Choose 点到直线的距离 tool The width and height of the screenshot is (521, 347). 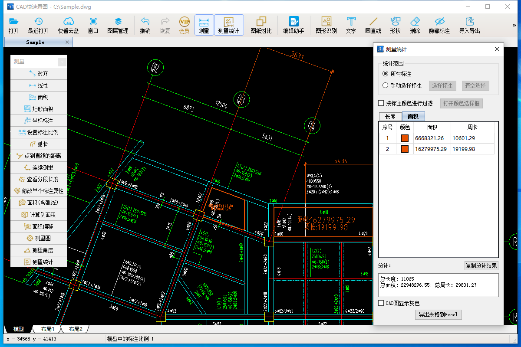coord(39,156)
